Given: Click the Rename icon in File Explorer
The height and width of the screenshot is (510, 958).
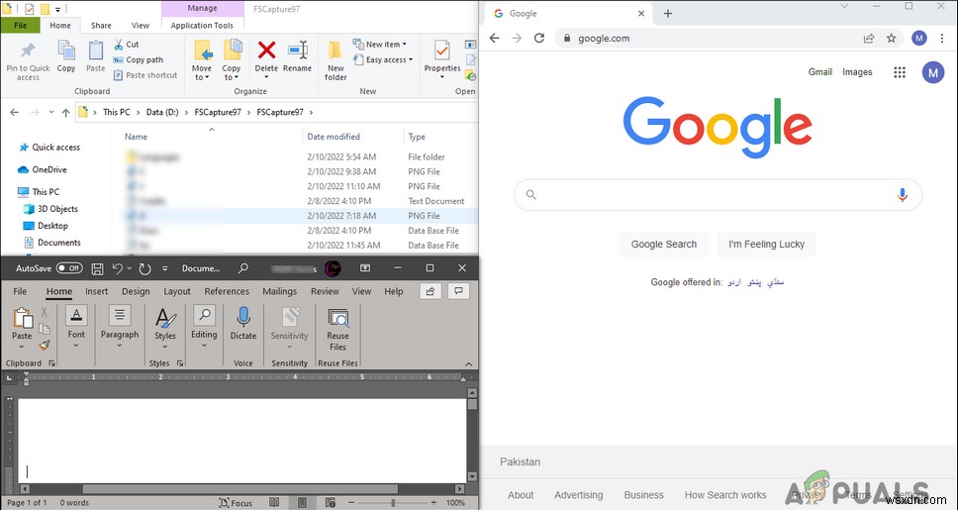Looking at the screenshot, I should [x=298, y=56].
